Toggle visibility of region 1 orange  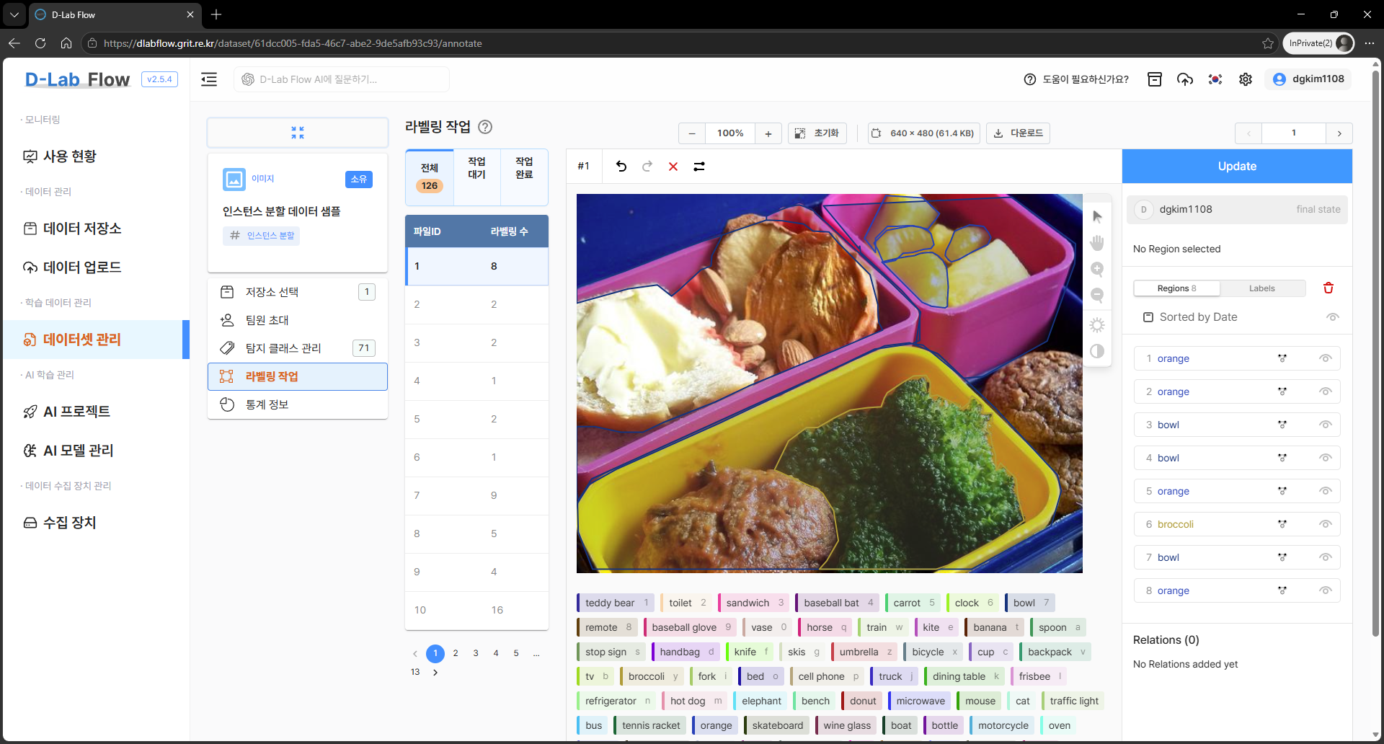pos(1326,358)
